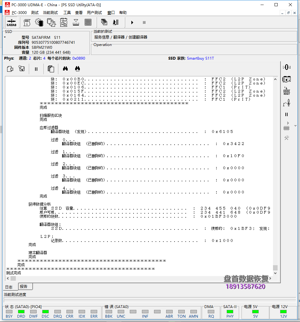Open the sector grid editor icon
This screenshot has width=300, height=322.
(88, 22)
